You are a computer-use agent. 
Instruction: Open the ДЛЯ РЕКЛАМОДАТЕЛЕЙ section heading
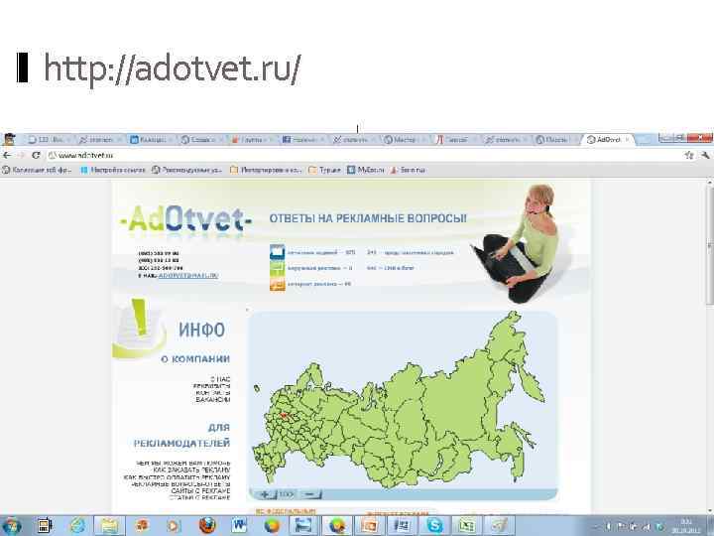182,436
